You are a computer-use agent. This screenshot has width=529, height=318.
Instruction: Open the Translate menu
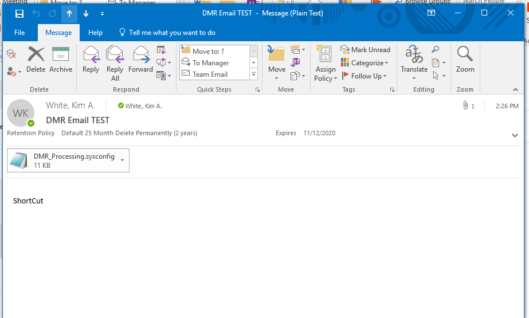click(414, 63)
